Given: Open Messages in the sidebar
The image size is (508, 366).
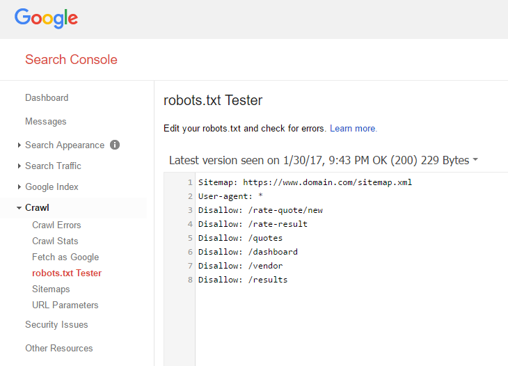Looking at the screenshot, I should [x=46, y=122].
